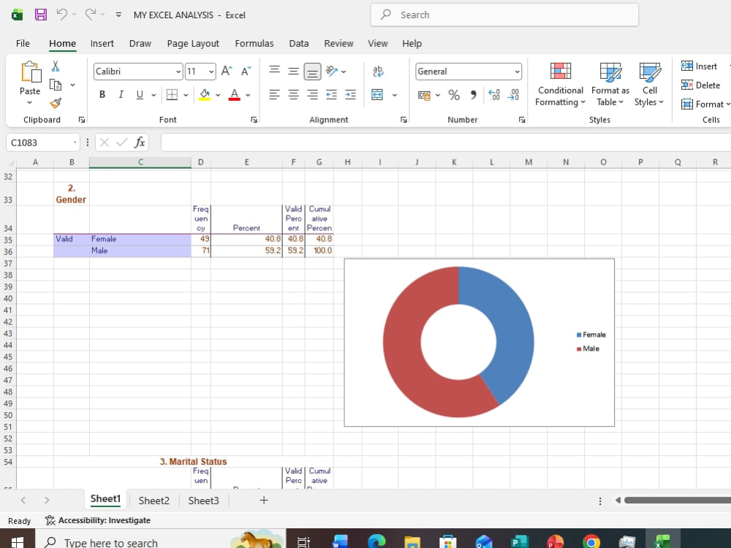Screen dimensions: 731x548
Task: Click in the Search box
Action: (x=504, y=15)
